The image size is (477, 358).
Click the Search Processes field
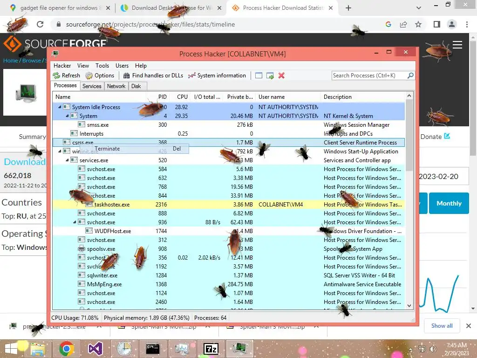click(x=369, y=75)
